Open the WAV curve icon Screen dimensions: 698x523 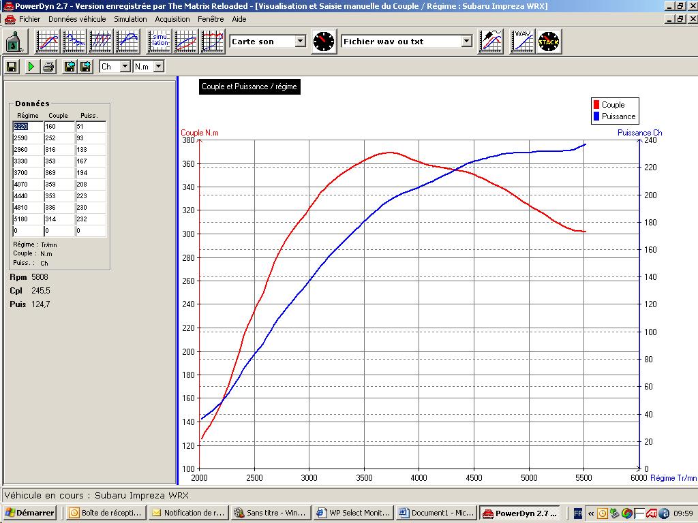click(521, 42)
